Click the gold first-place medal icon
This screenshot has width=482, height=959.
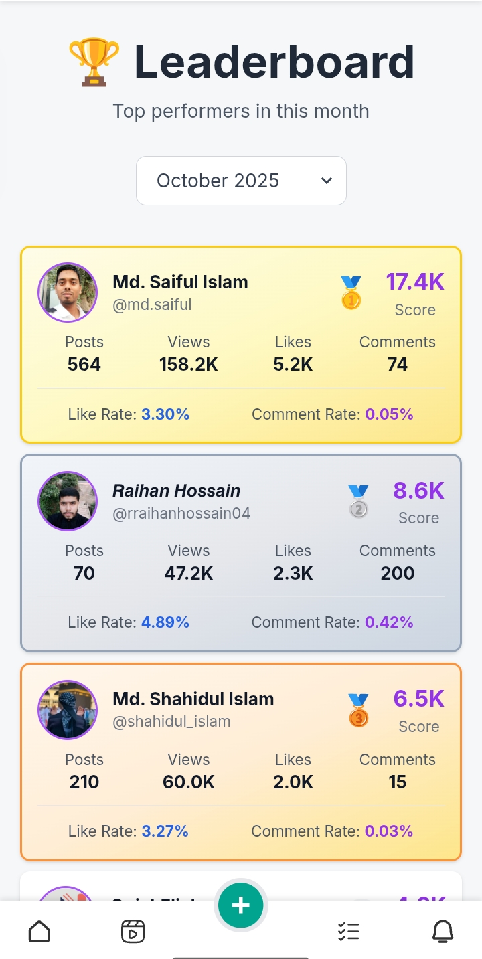click(351, 293)
